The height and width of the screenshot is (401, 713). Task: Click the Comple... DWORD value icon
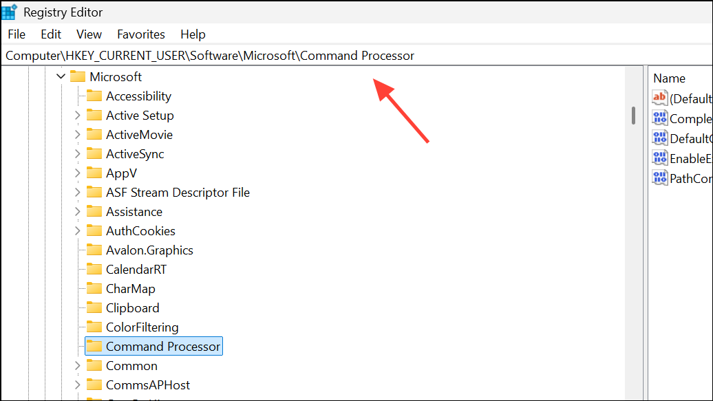pos(660,118)
